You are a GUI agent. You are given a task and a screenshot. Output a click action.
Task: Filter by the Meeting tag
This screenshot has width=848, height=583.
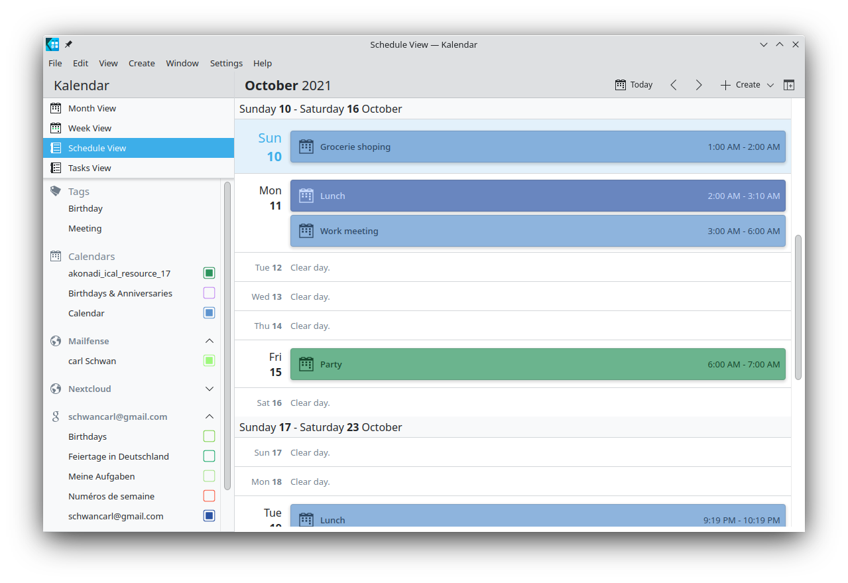pos(85,228)
